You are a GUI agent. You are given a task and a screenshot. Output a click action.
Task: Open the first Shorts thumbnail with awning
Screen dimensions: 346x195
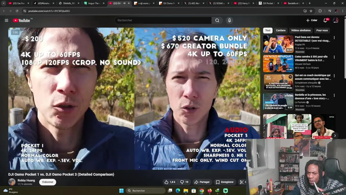[x=275, y=126]
